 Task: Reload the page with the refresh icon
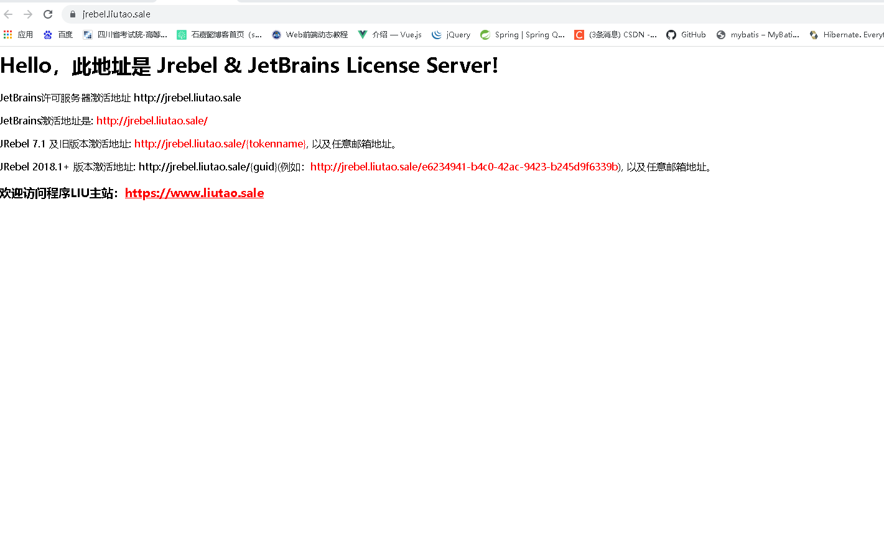[48, 14]
